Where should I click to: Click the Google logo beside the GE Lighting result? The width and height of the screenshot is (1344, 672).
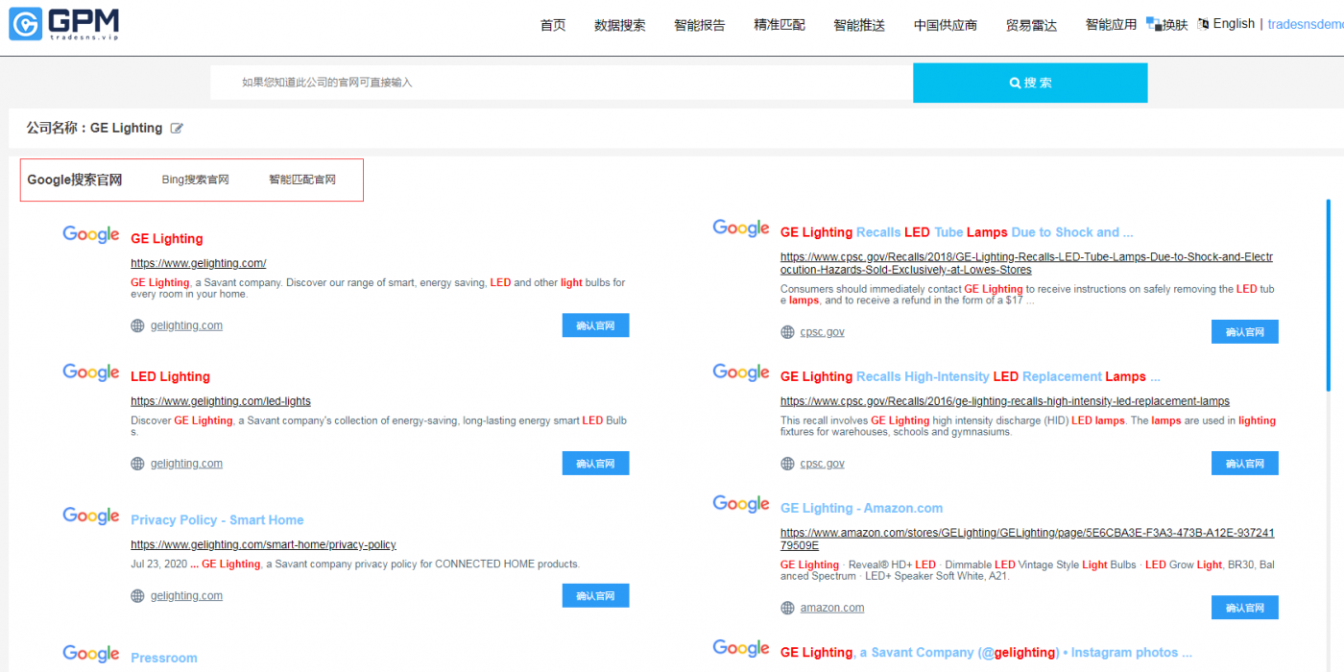tap(91, 235)
